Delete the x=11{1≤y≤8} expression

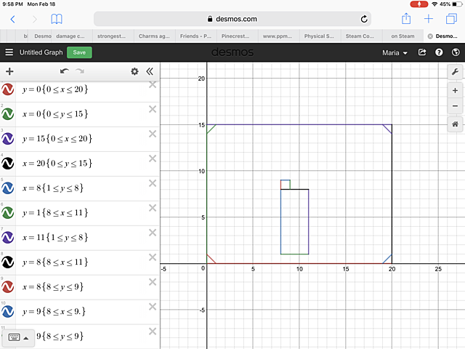click(153, 233)
